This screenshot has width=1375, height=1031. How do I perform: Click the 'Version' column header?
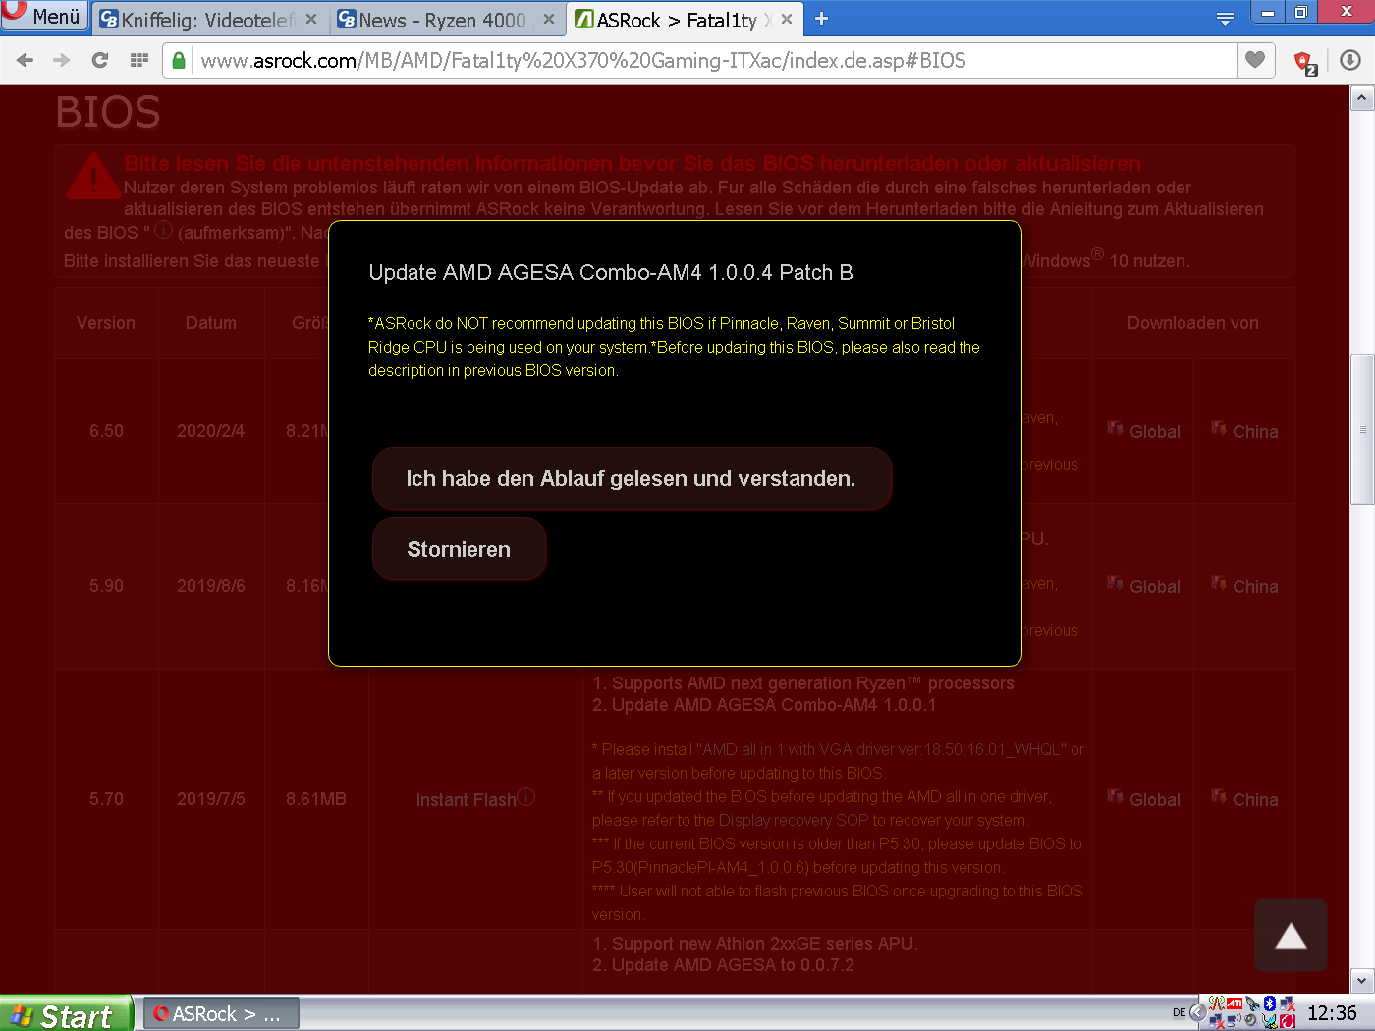pyautogui.click(x=106, y=323)
